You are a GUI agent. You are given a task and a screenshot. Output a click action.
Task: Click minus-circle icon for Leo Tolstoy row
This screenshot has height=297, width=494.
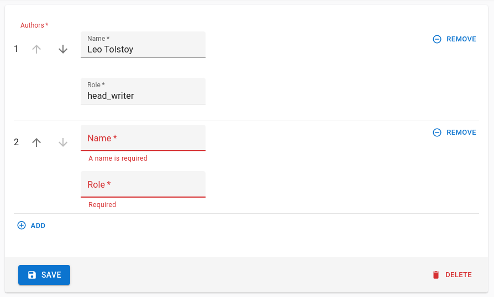(437, 39)
